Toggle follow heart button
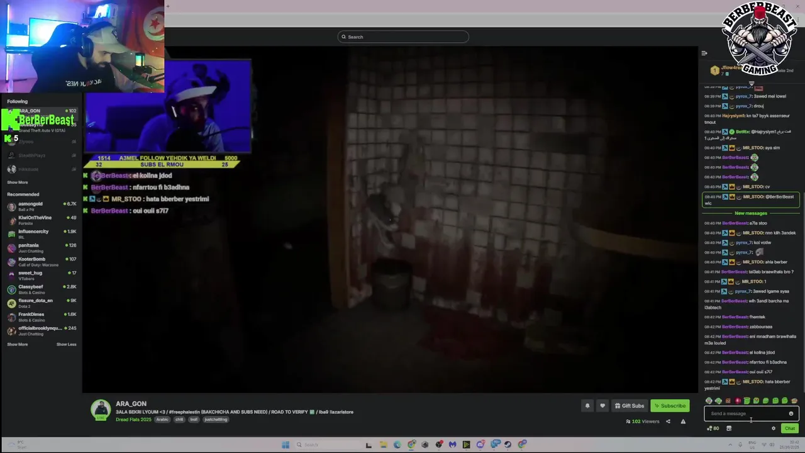The image size is (805, 453). tap(602, 406)
